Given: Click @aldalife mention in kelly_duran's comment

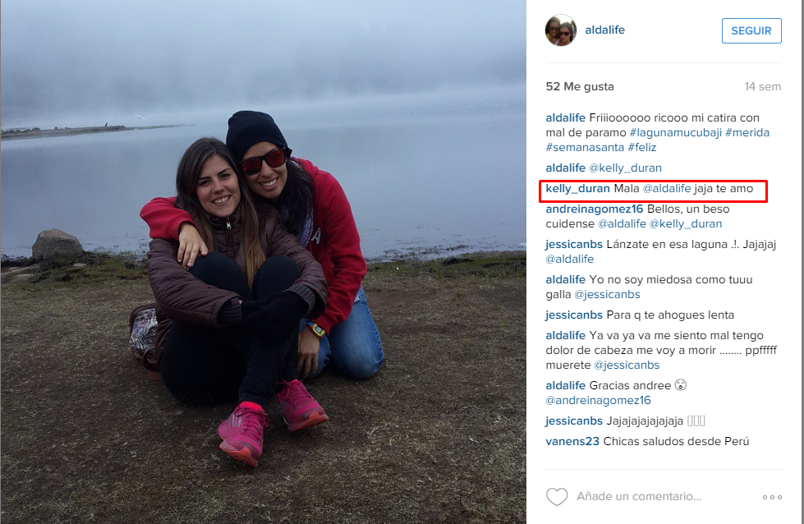Looking at the screenshot, I should tap(667, 188).
